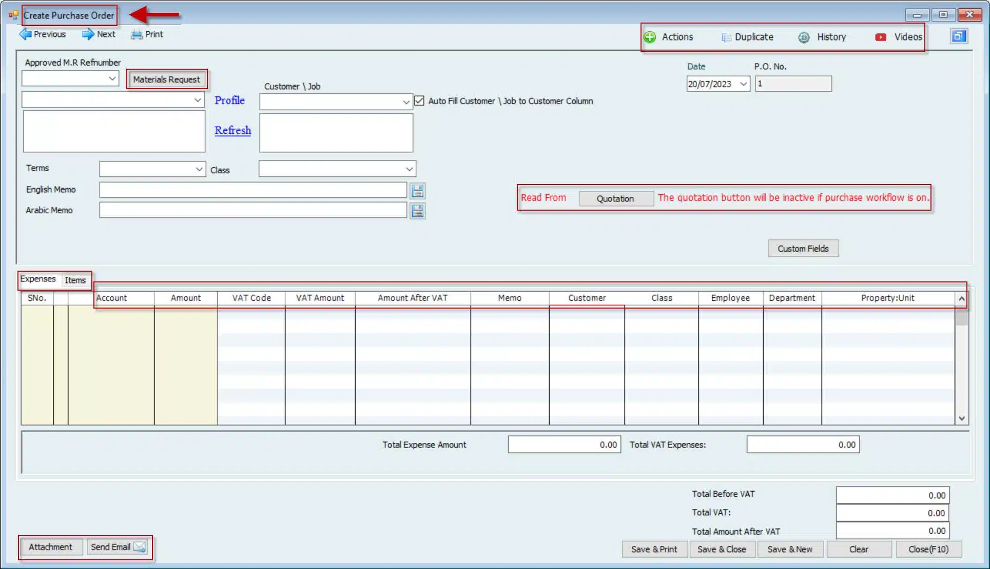Switch to the Items tab
Screen dimensions: 990x569
(x=75, y=280)
